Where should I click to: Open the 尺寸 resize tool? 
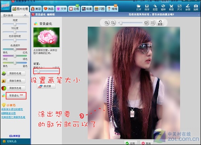(x=180, y=7)
